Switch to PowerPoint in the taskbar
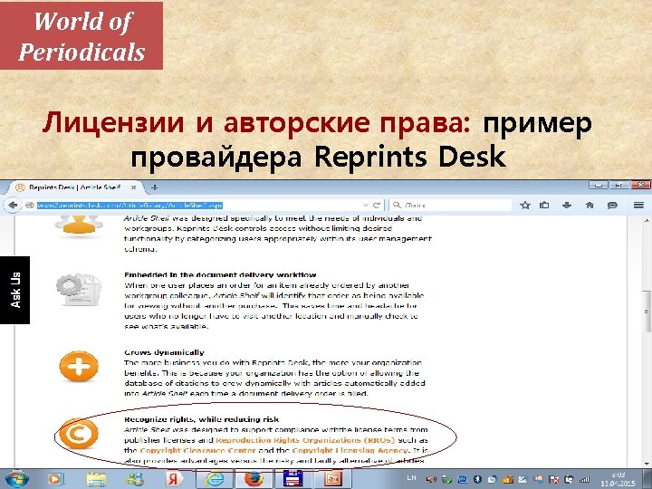Viewport: 652px width, 489px height. (x=331, y=479)
